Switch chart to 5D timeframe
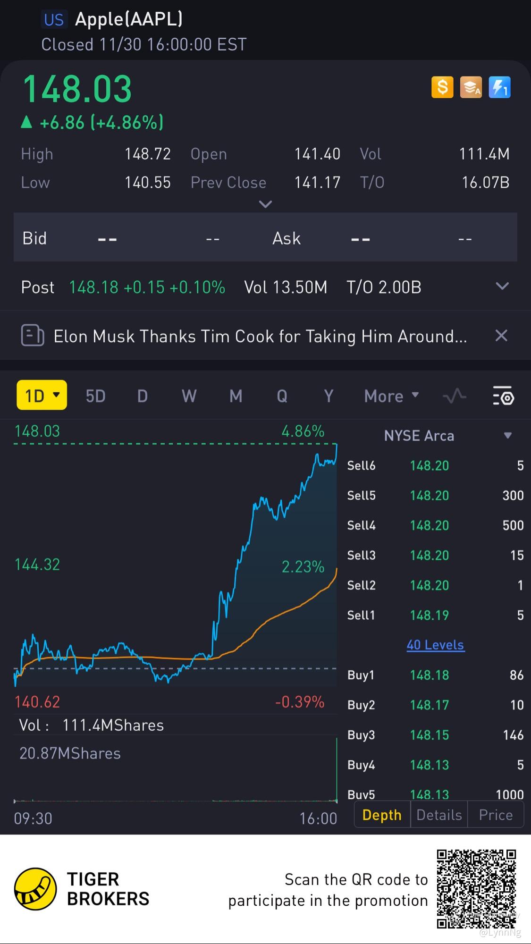 [95, 396]
